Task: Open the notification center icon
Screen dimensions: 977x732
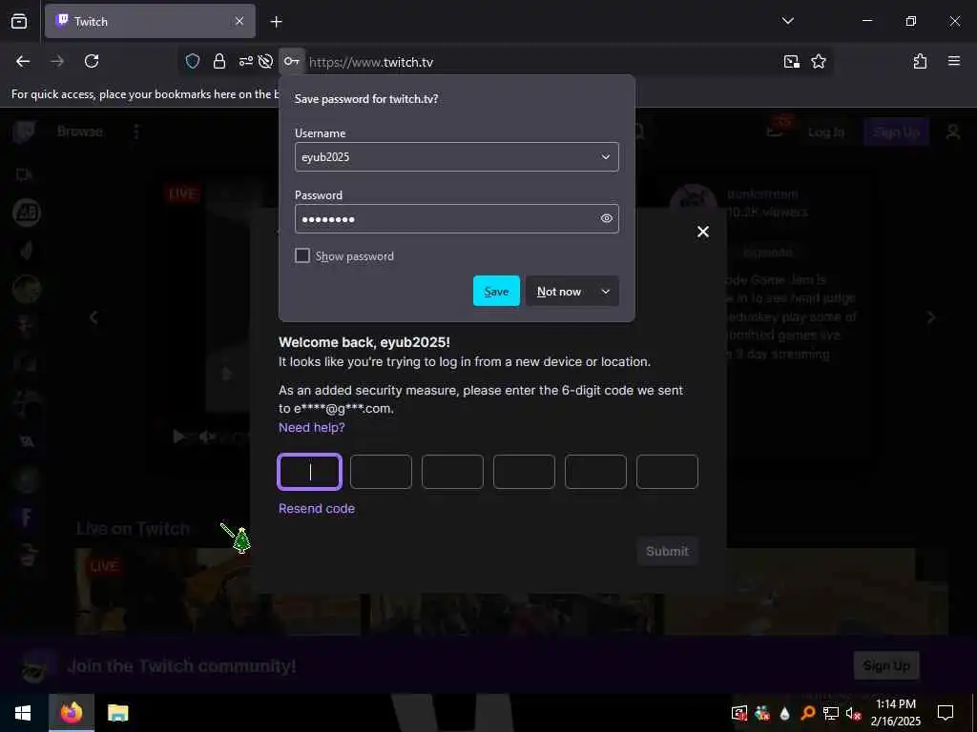Action: click(x=946, y=713)
